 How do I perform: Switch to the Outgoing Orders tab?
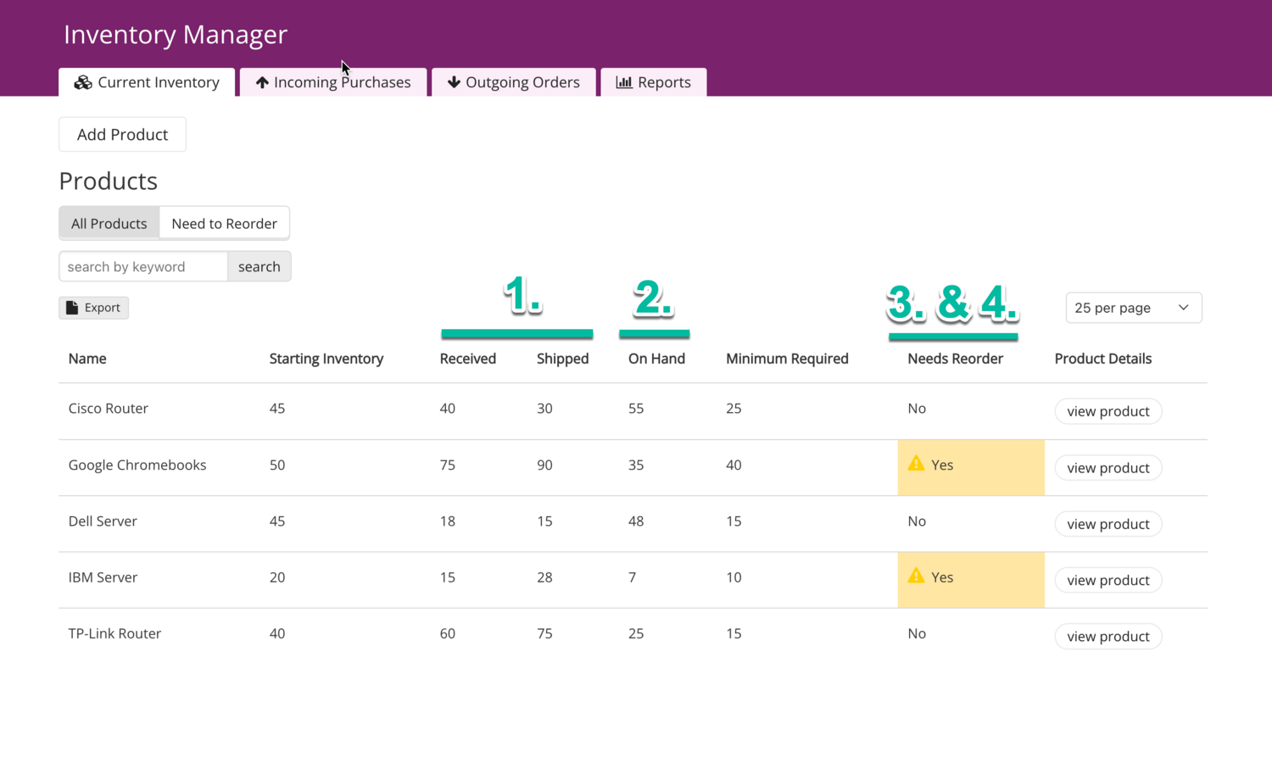(513, 81)
